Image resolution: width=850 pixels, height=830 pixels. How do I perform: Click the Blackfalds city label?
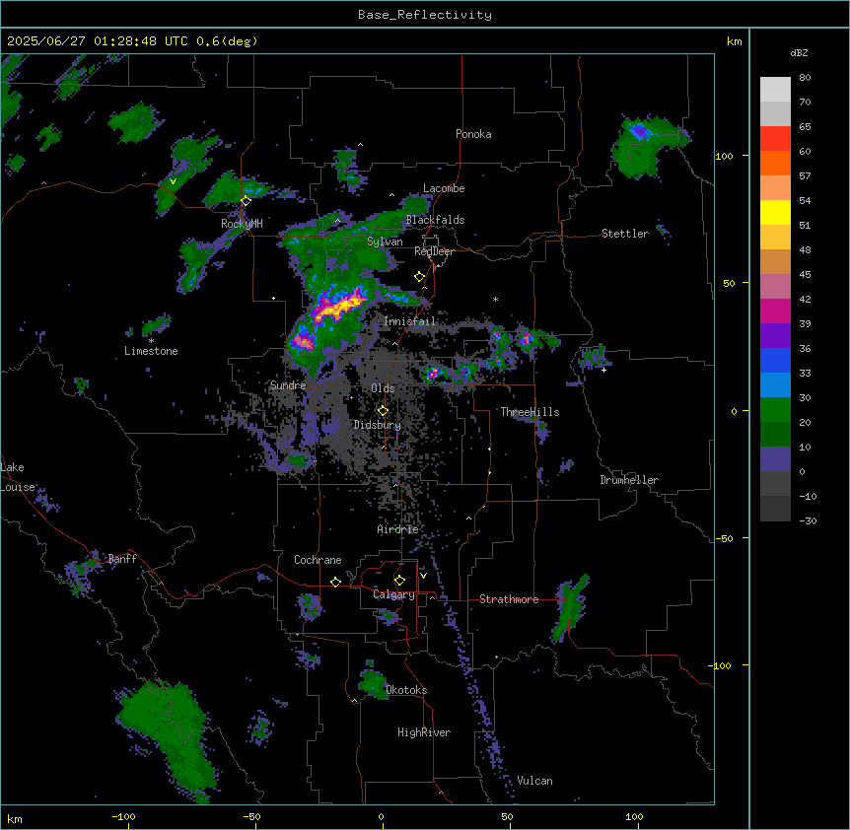(x=435, y=220)
